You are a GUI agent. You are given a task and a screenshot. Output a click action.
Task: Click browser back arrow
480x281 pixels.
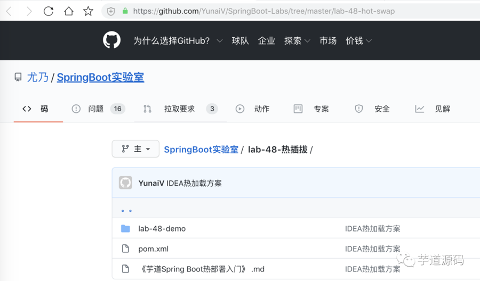coord(9,11)
